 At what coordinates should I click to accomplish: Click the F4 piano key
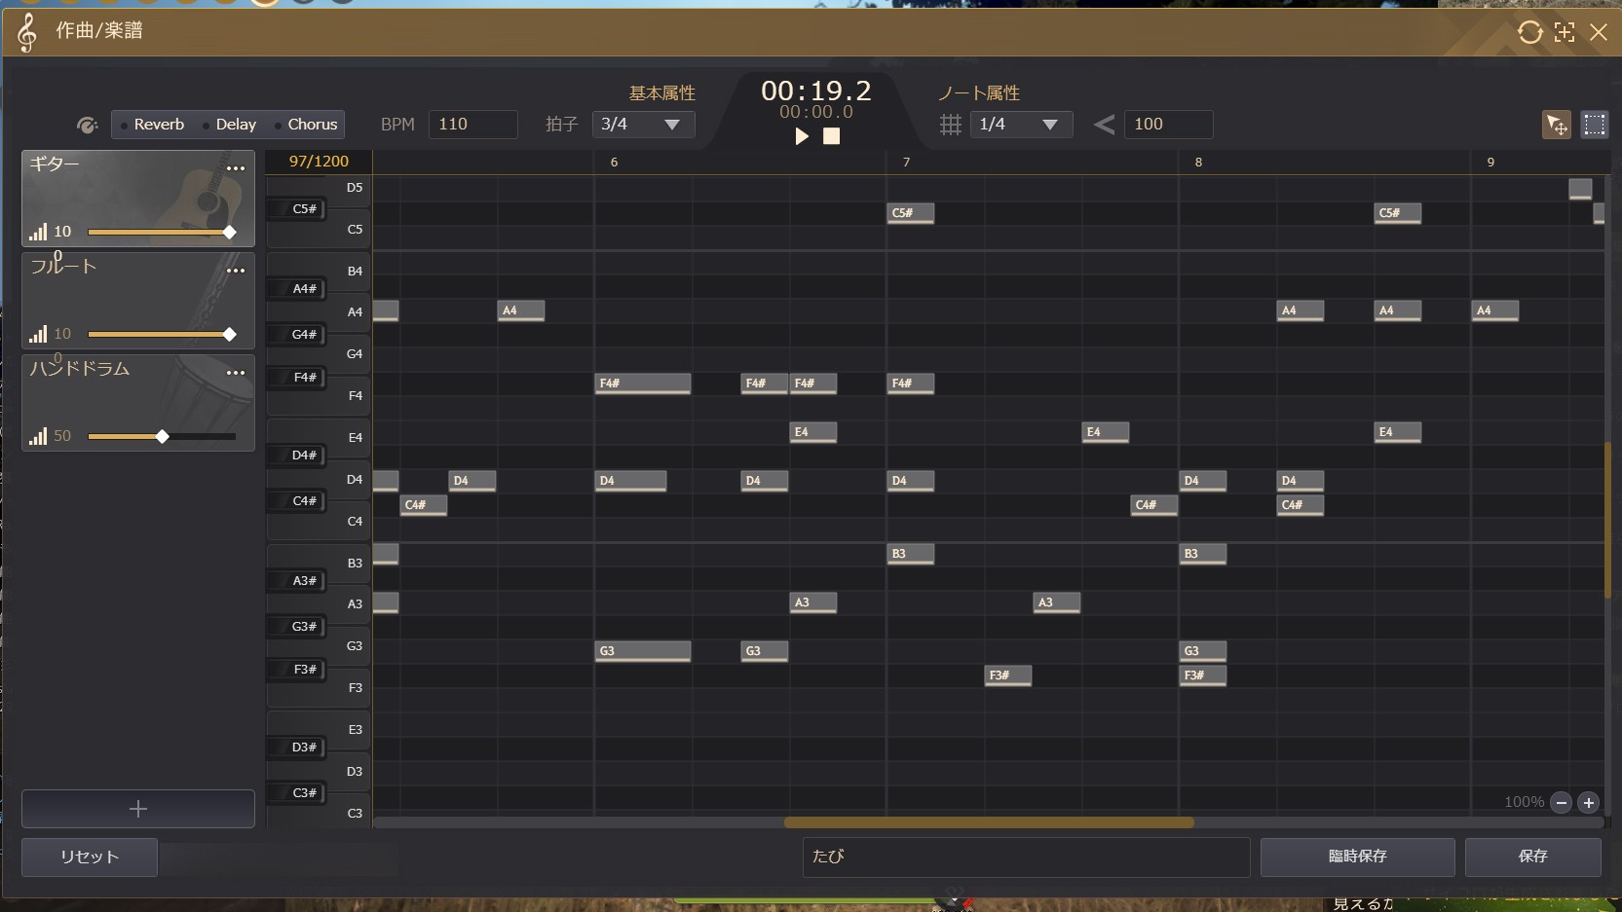[x=348, y=396]
